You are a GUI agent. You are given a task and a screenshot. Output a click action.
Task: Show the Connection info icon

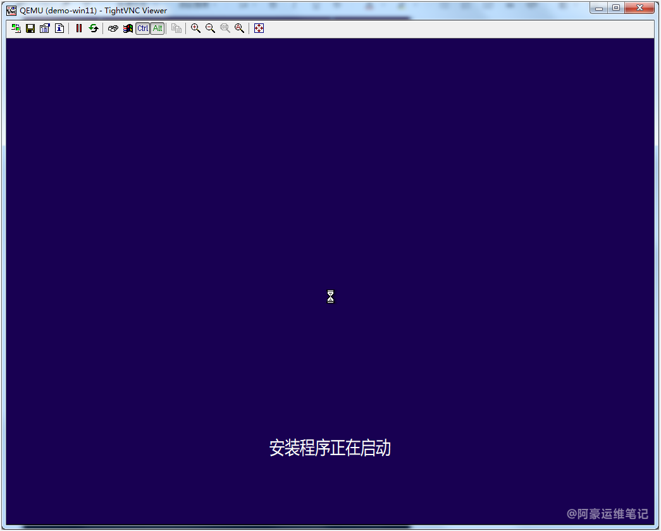59,28
